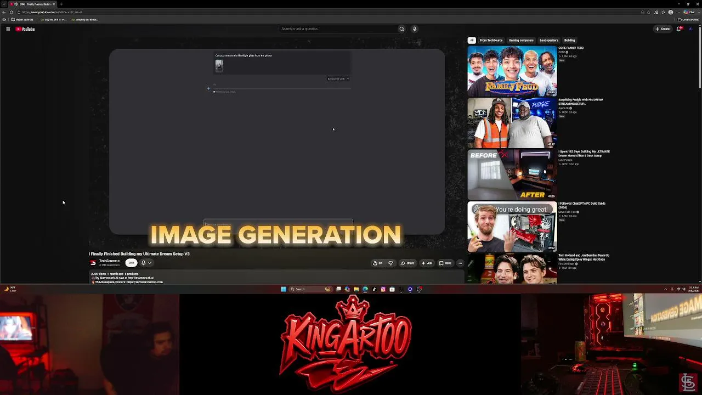Click the video title 'I Finally Finished Building my Ultimate Dream Setup V3'

click(x=139, y=254)
